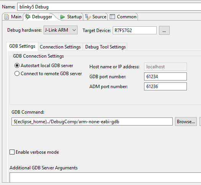This screenshot has width=201, height=185.
Task: Switch to the Debug Tool Settings tab
Action: point(105,47)
